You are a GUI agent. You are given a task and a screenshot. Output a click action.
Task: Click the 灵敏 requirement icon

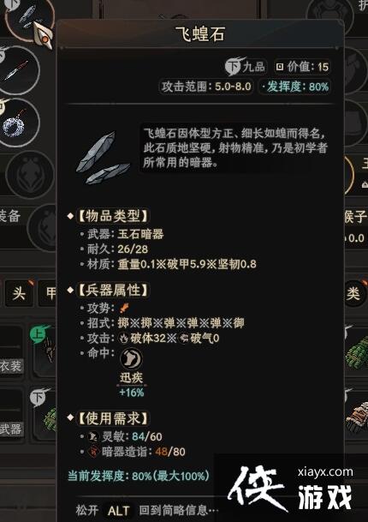pyautogui.click(x=92, y=436)
